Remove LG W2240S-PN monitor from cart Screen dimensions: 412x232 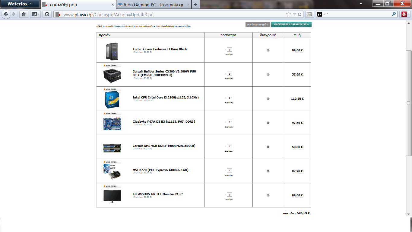click(x=268, y=195)
